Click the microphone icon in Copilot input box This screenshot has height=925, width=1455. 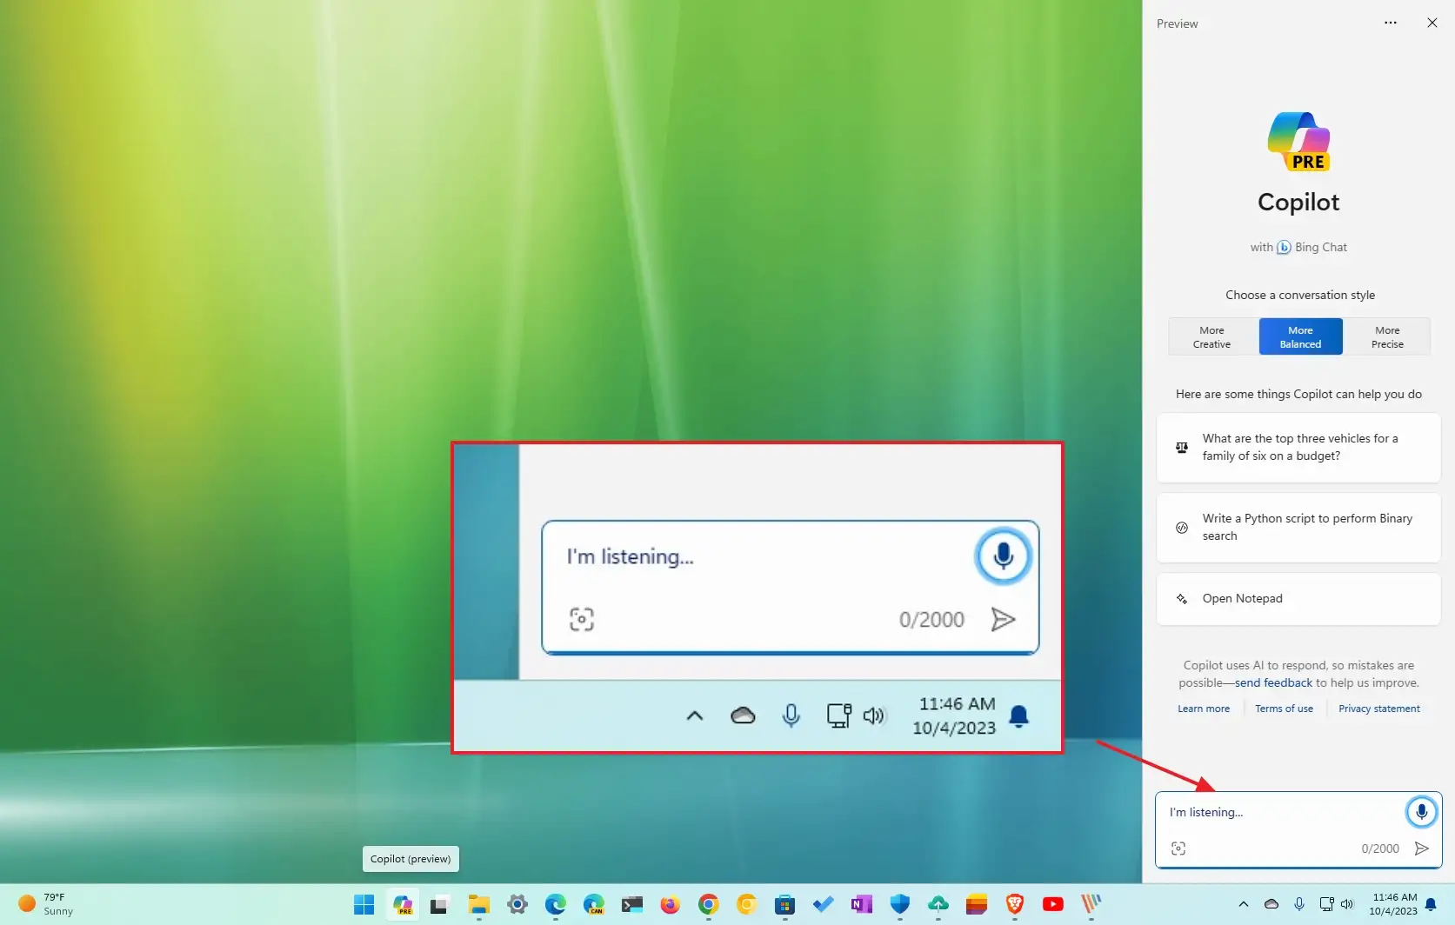click(1421, 811)
